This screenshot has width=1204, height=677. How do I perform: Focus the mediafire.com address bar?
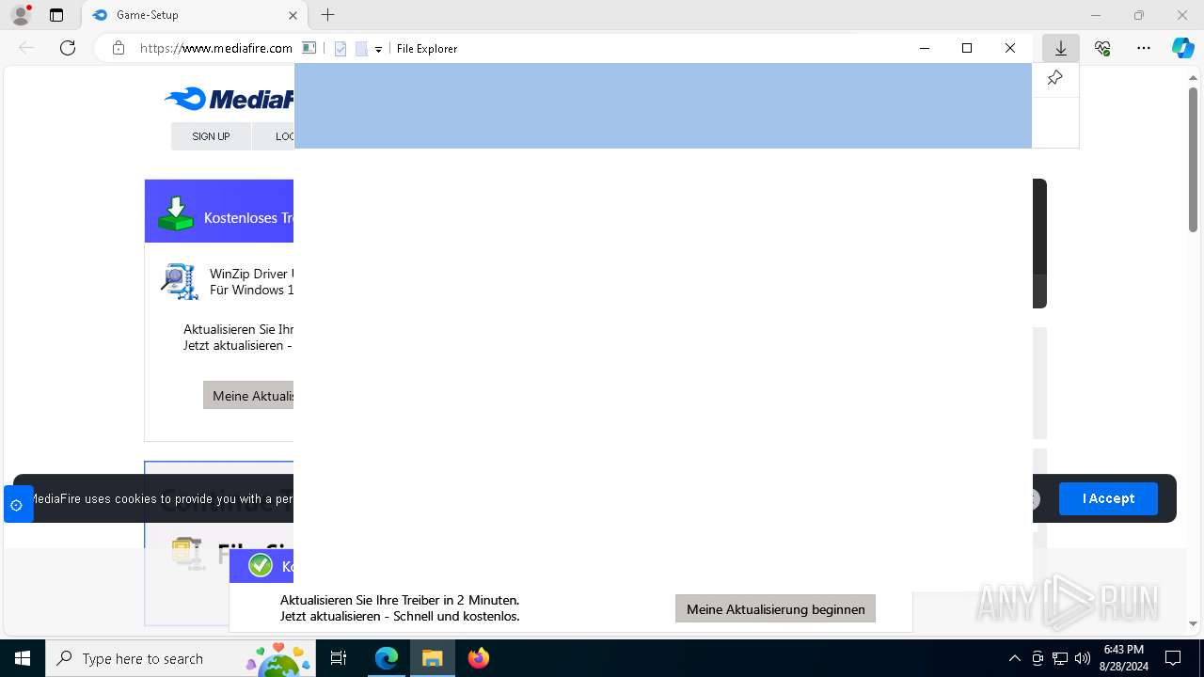tap(215, 48)
